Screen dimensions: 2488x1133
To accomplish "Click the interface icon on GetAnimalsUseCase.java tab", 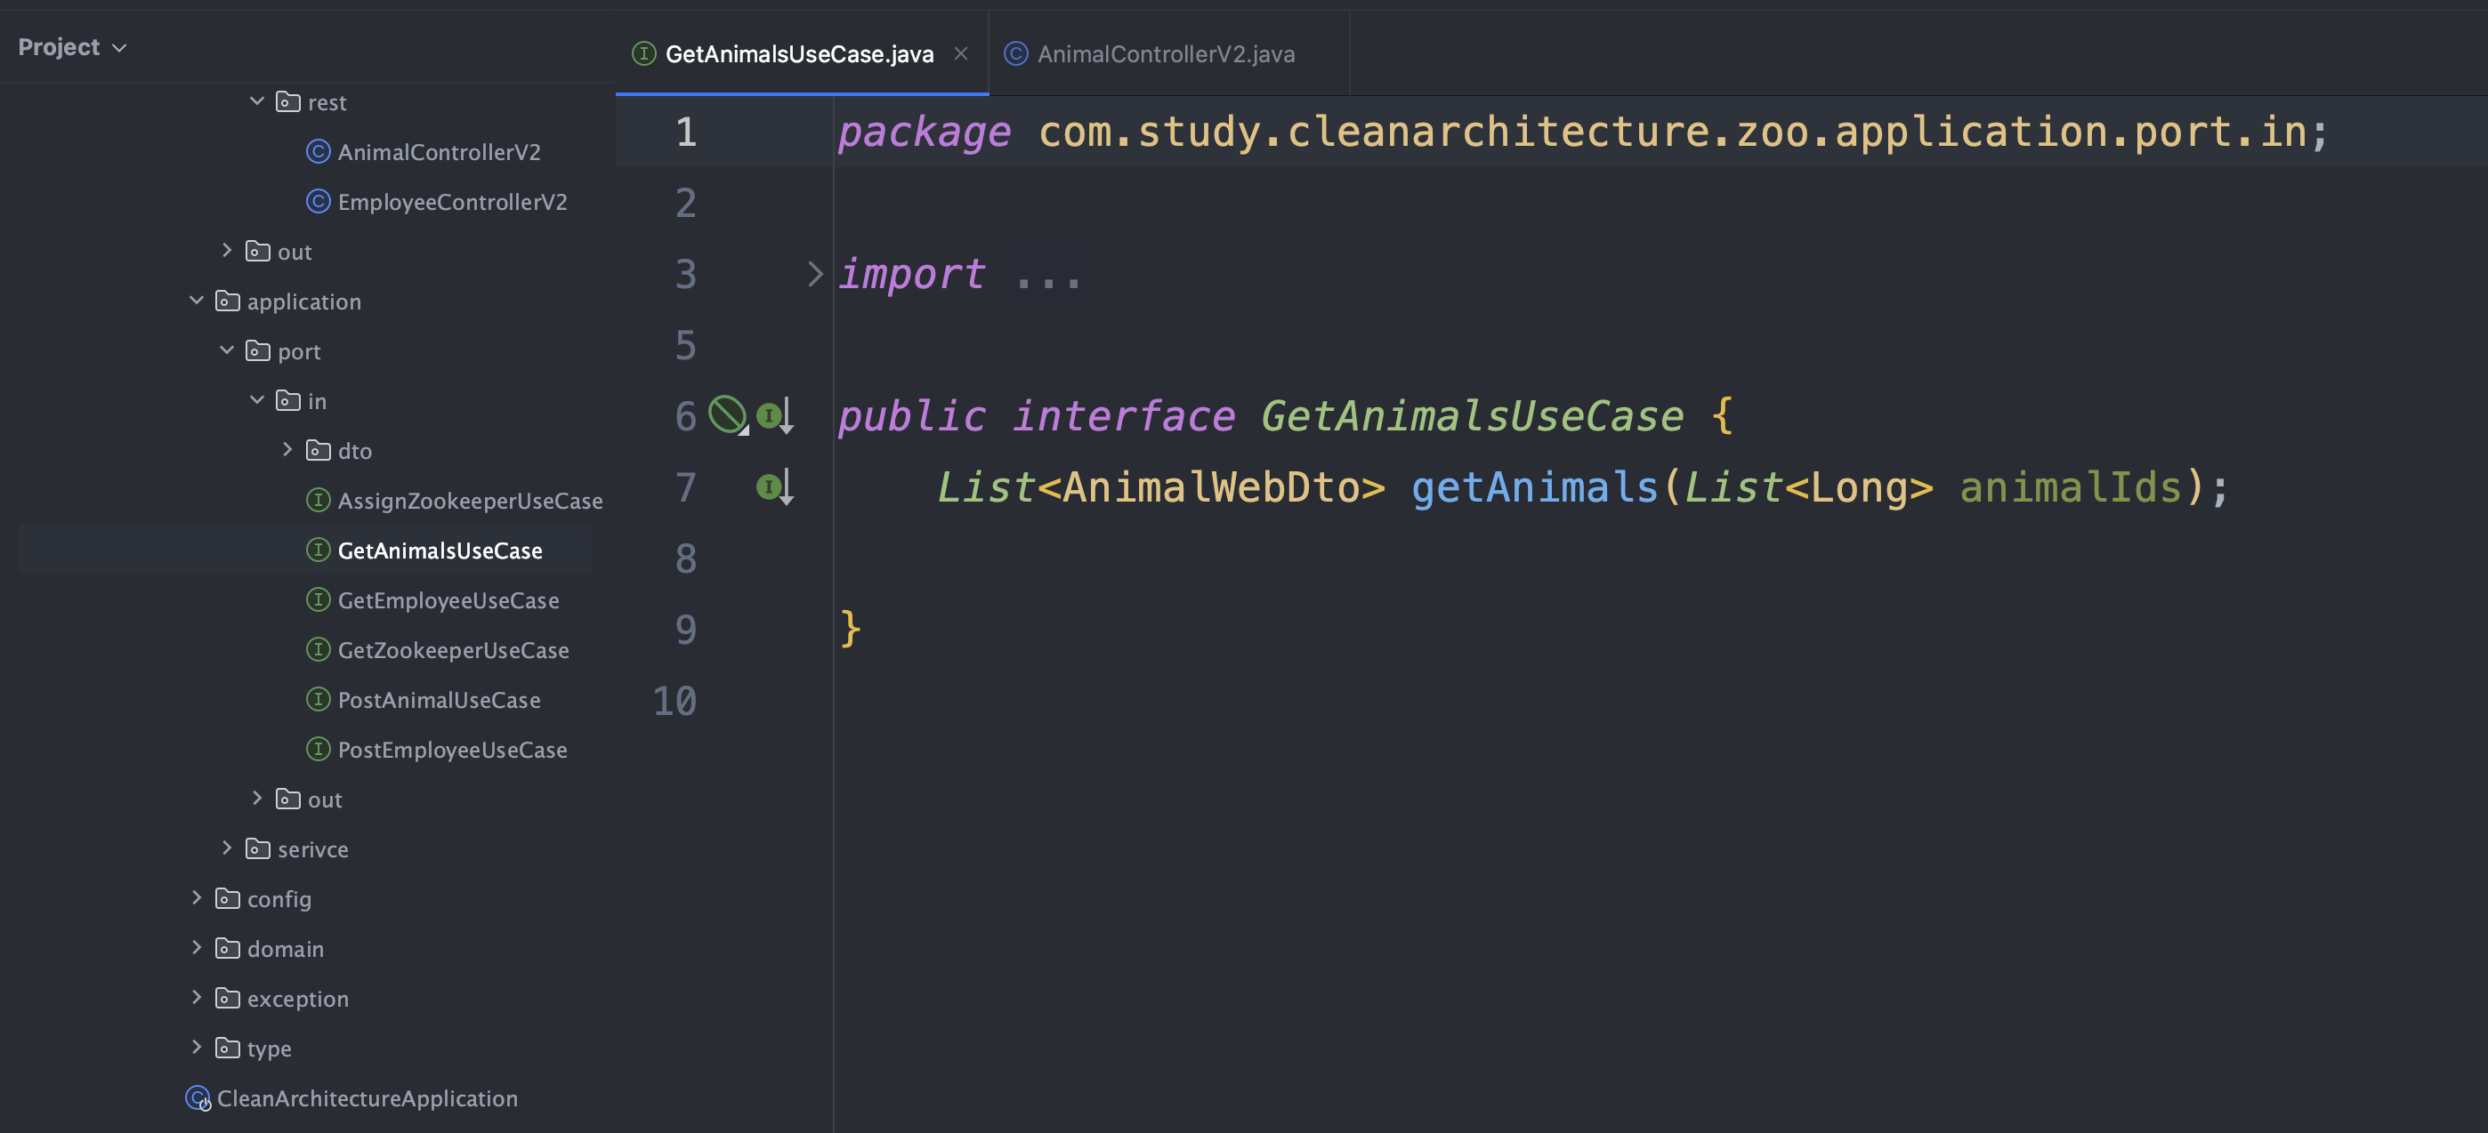I will 643,54.
